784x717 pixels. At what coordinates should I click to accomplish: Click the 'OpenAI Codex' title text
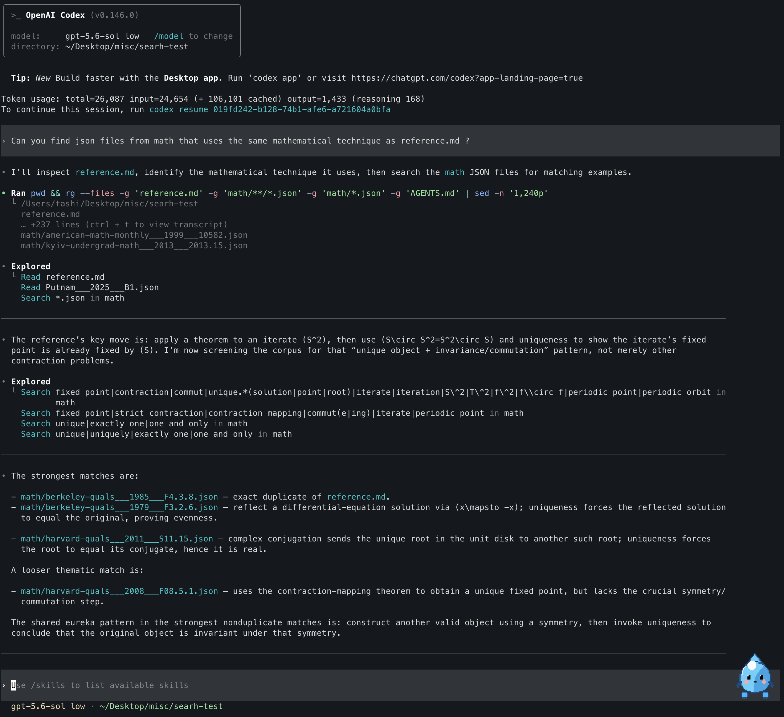[x=55, y=15]
